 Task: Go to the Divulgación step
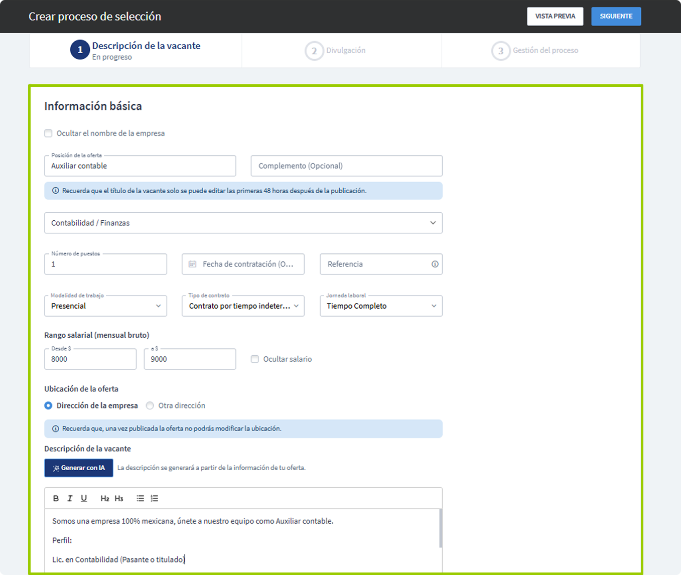[x=336, y=51]
